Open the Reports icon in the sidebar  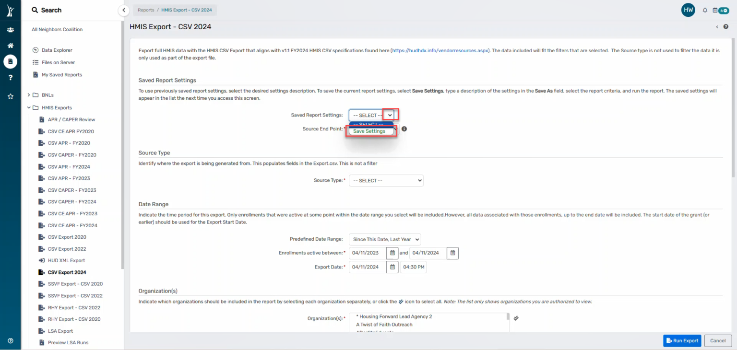coord(10,61)
